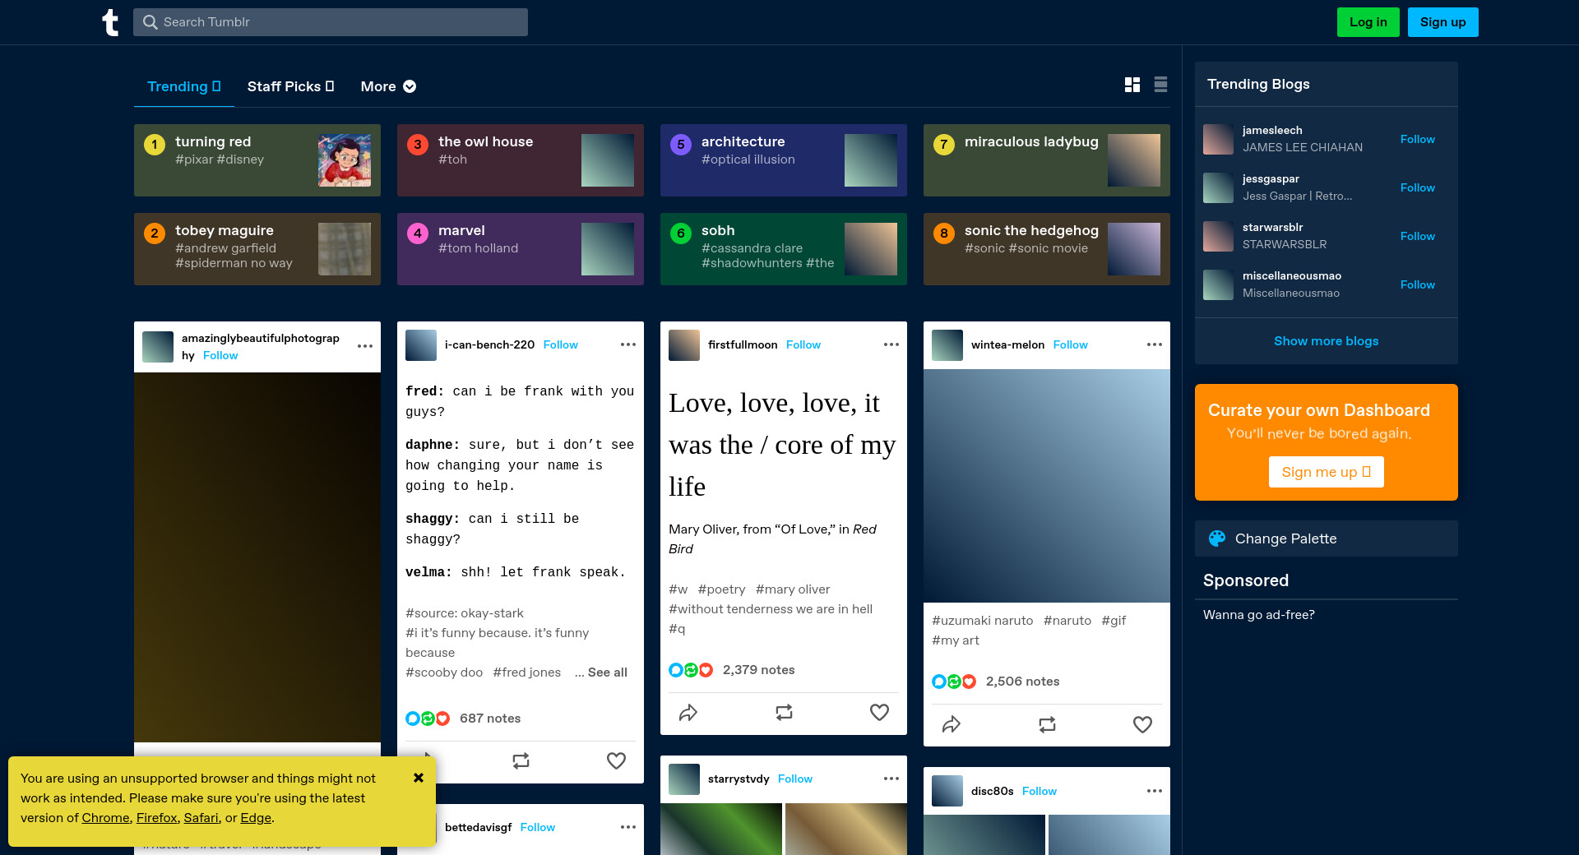Click the jamesleech blog avatar
The image size is (1579, 855).
coord(1218,139)
